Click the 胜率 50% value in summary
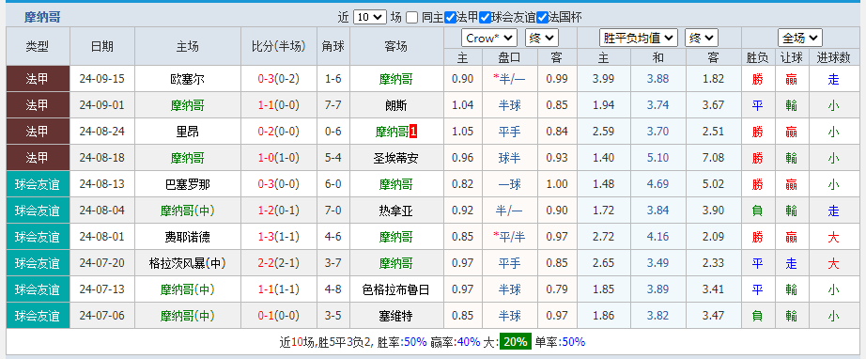866x359 pixels. [x=415, y=342]
